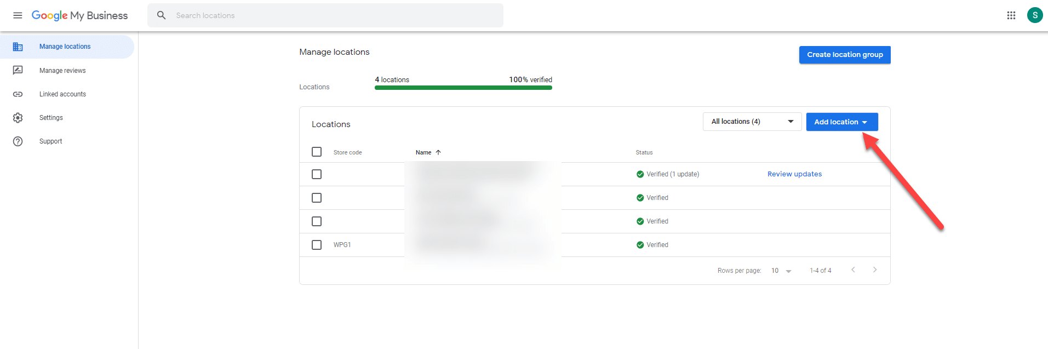This screenshot has width=1048, height=349.
Task: Click the Settings gear icon
Action: (x=18, y=118)
